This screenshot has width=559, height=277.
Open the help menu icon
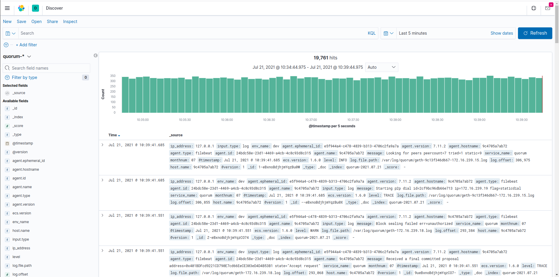534,8
